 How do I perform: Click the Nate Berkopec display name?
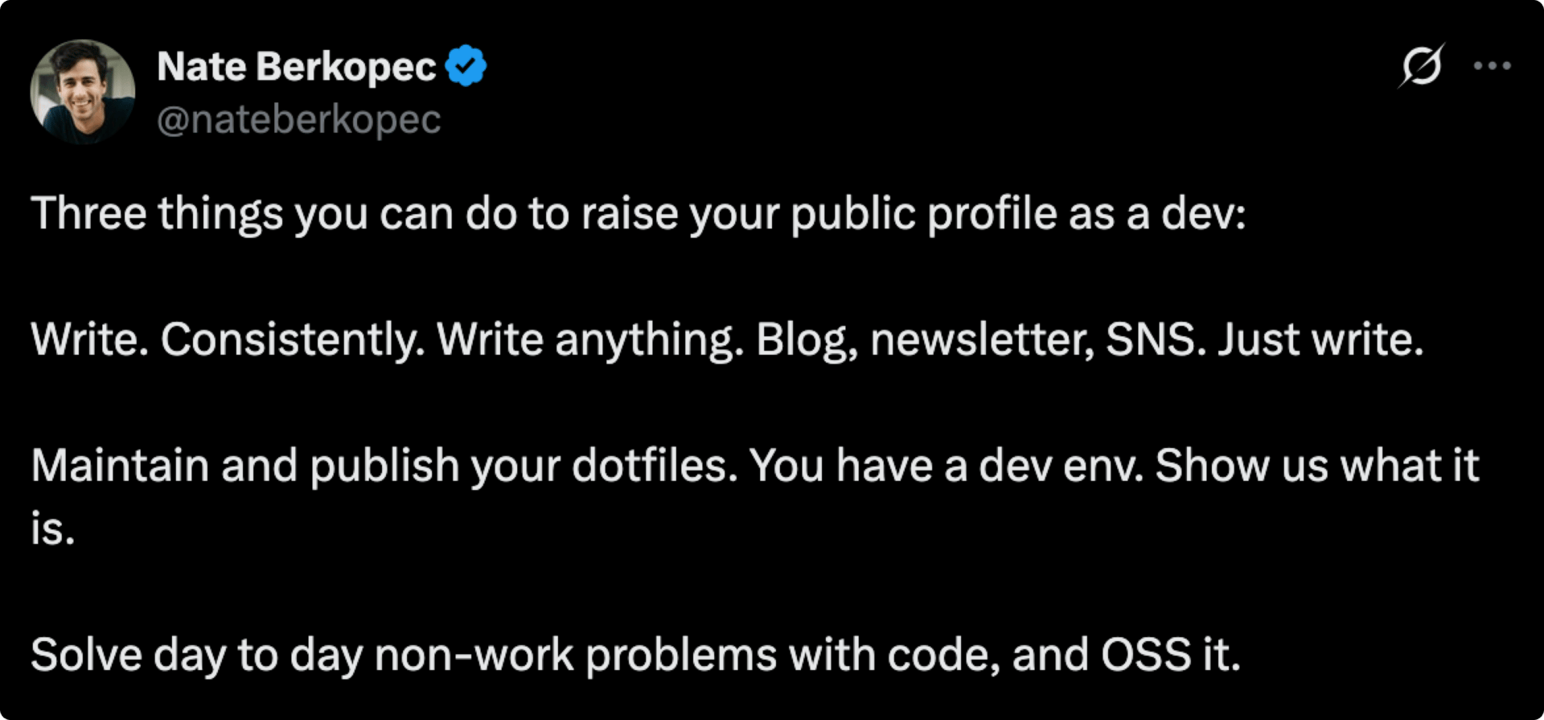pos(297,66)
